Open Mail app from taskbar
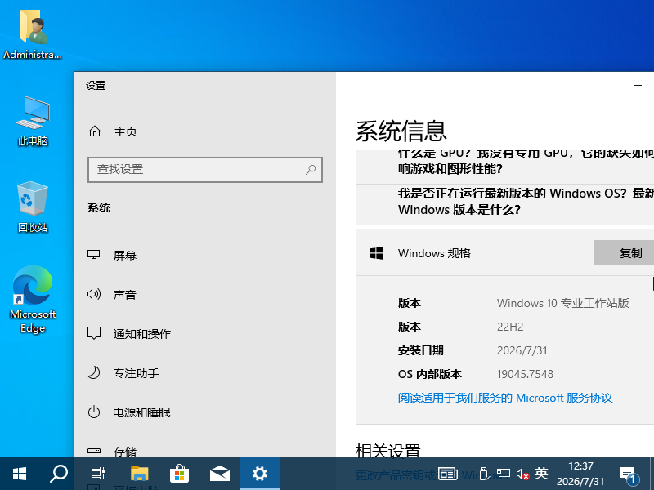The image size is (654, 490). (219, 474)
